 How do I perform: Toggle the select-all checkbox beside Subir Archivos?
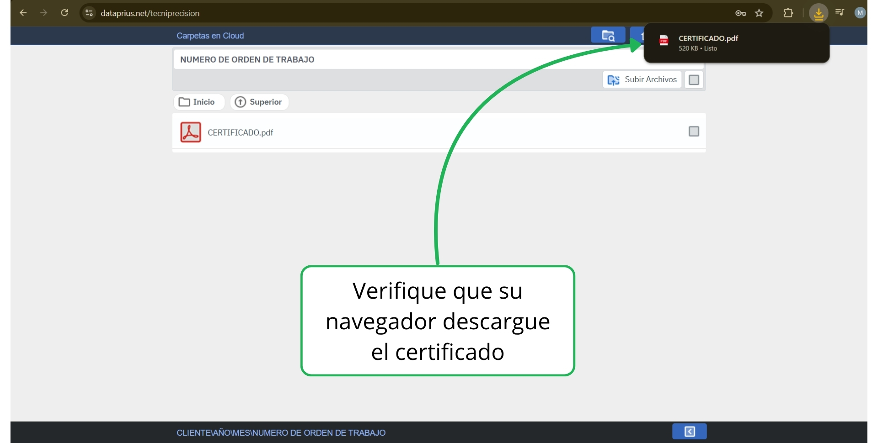694,80
